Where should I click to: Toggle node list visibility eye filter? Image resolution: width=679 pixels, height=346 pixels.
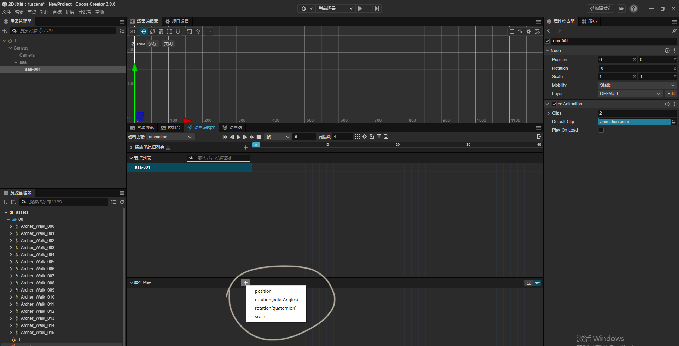[191, 158]
